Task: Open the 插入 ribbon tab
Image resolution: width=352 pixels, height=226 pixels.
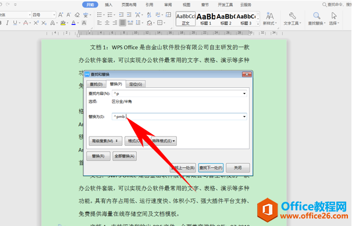Action: tap(108, 5)
